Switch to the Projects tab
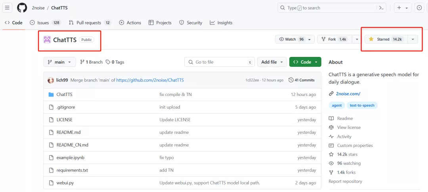The height and width of the screenshot is (192, 428). click(x=160, y=23)
